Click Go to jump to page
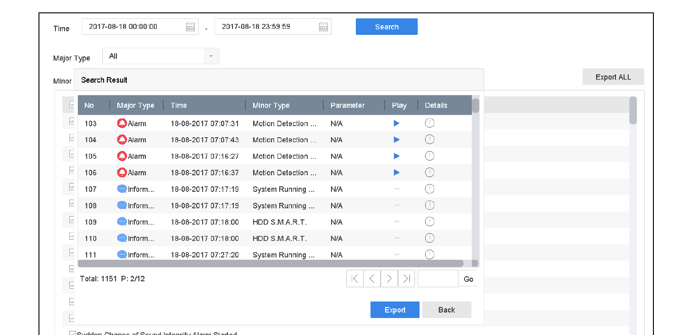Viewport: 691px width, 335px height. (469, 279)
